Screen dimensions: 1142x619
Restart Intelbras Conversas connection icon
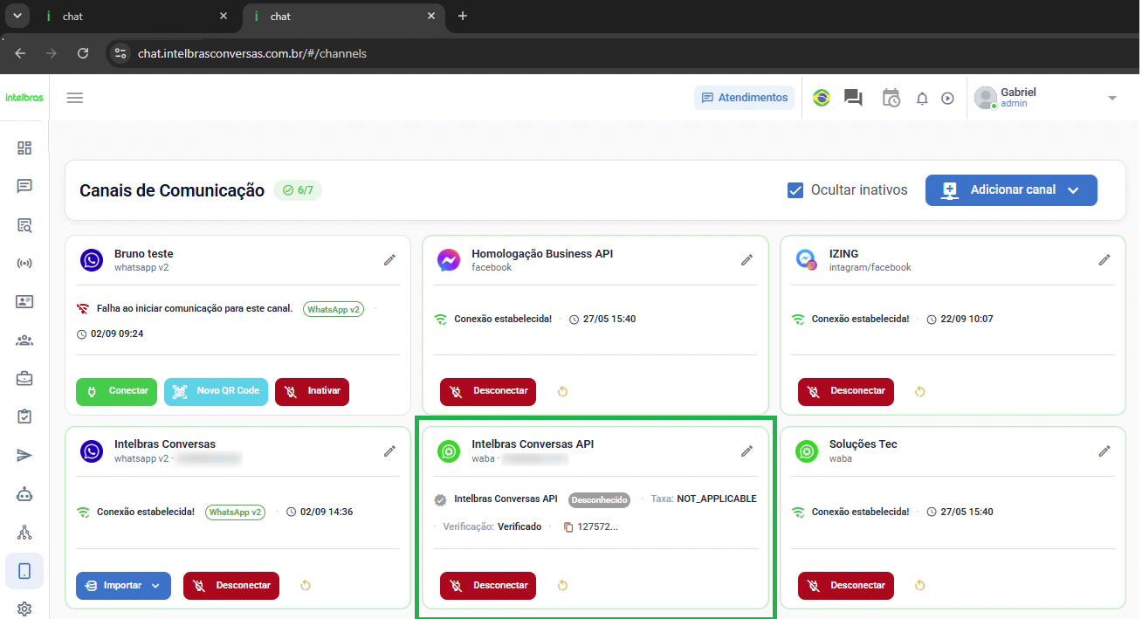(305, 585)
